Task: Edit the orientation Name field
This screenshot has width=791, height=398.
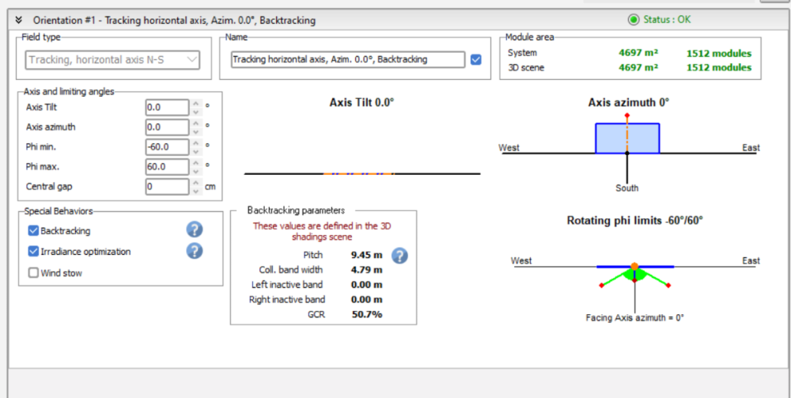Action: [347, 59]
